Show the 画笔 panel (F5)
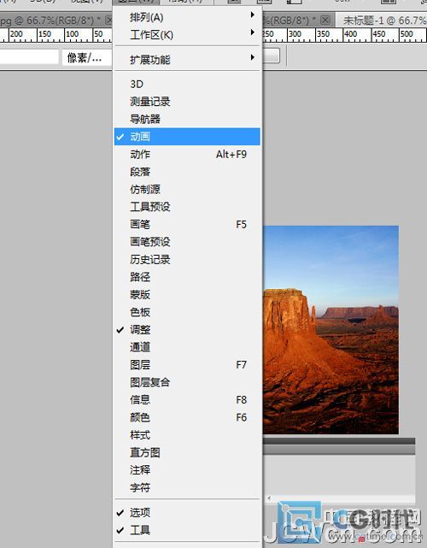 pyautogui.click(x=187, y=224)
